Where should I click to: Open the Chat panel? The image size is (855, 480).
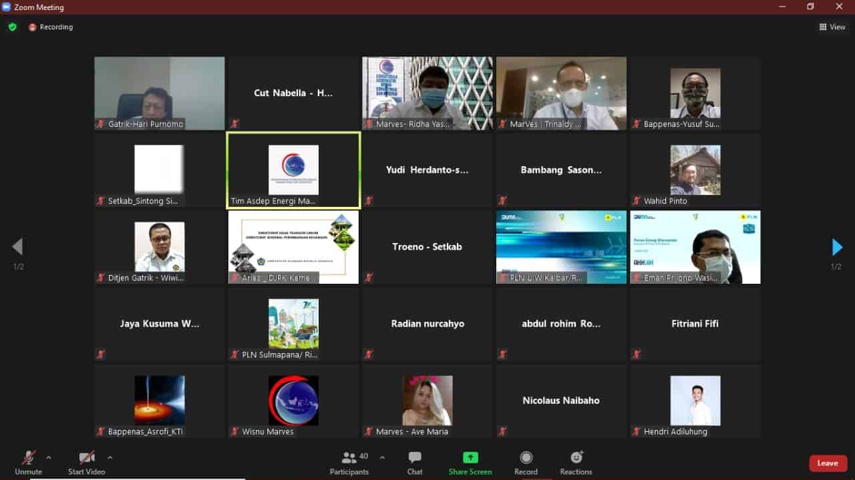pyautogui.click(x=415, y=463)
